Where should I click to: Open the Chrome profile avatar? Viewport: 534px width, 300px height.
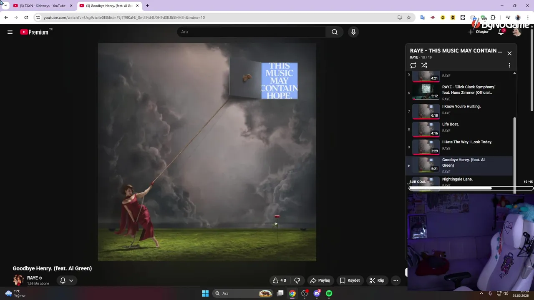coord(518,17)
